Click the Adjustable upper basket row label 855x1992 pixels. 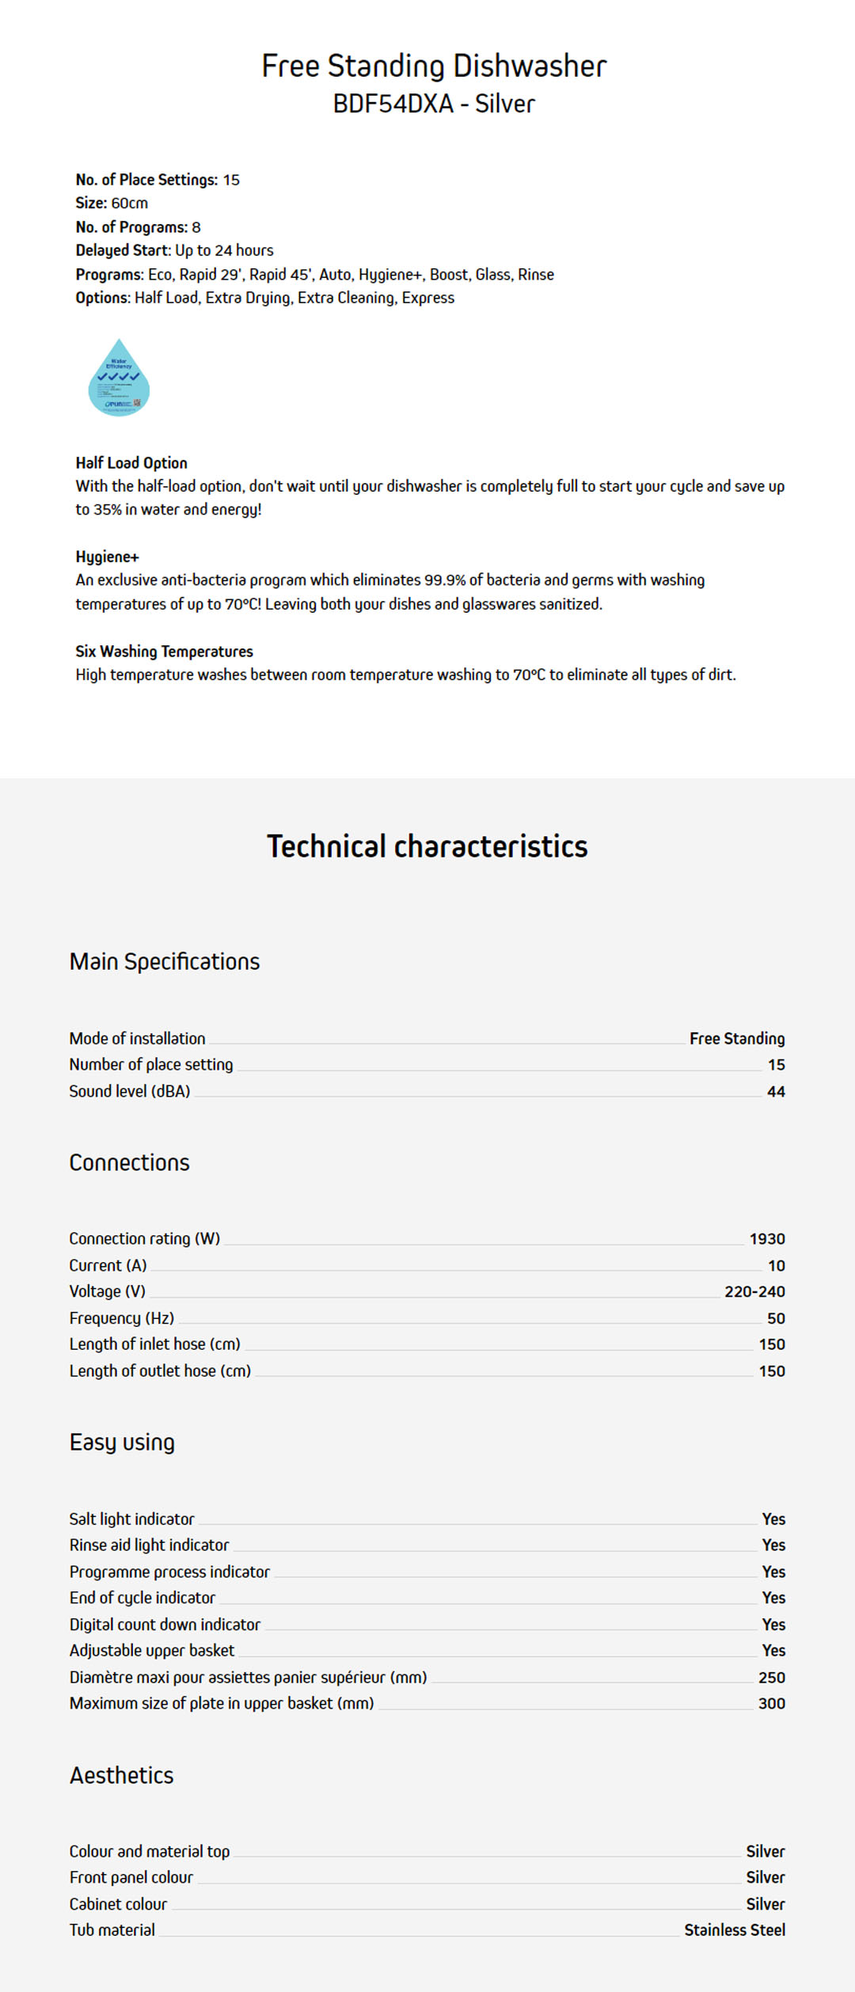[x=152, y=1650]
